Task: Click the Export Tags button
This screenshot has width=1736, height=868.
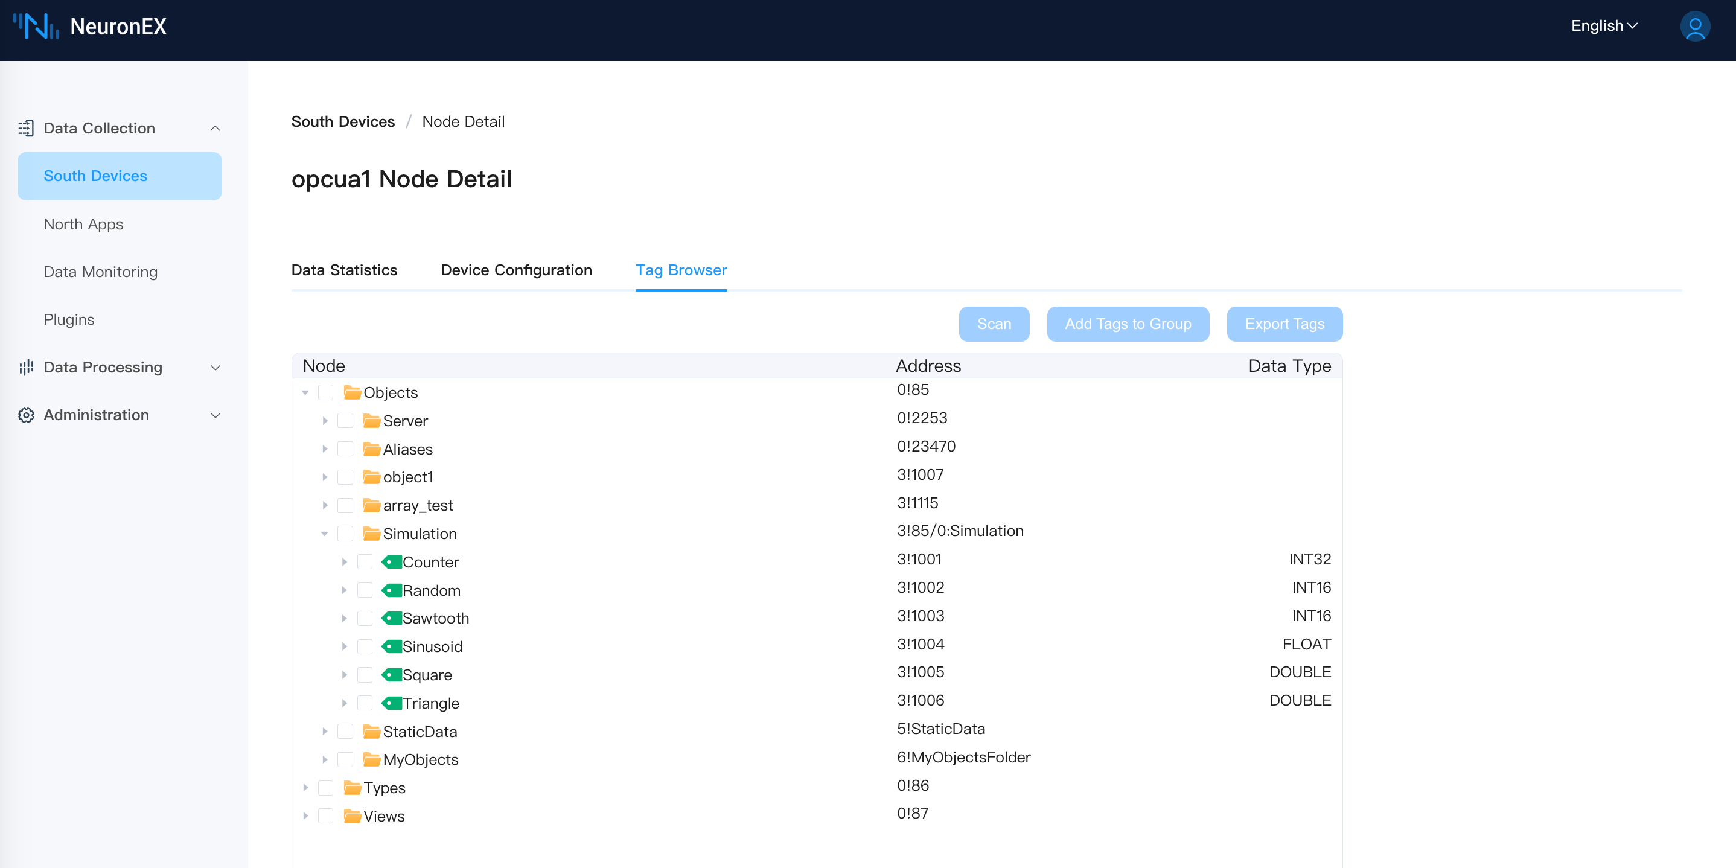Action: [1284, 324]
